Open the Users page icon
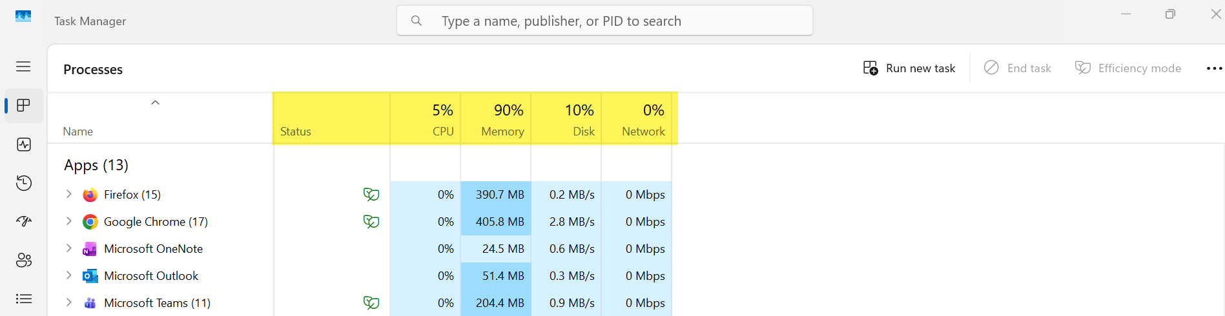Viewport: 1225px width, 316px height. coord(24,260)
